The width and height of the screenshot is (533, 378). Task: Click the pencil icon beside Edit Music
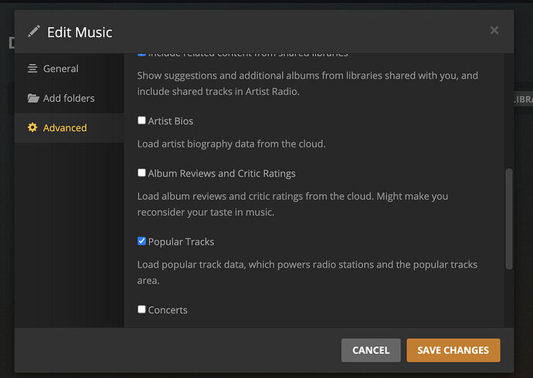tap(33, 32)
